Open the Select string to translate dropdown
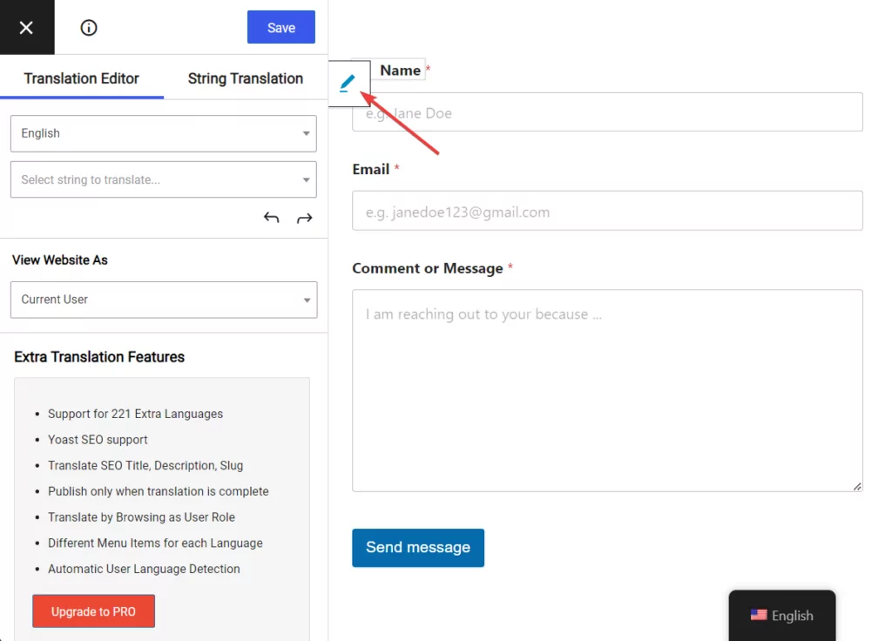The image size is (892, 641). [x=163, y=179]
